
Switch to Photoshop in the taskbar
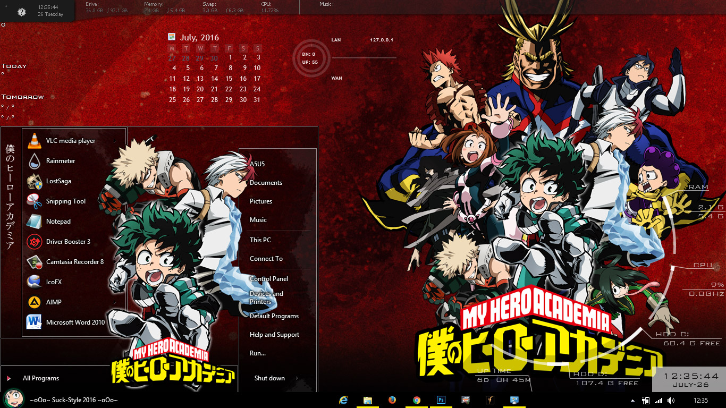point(441,400)
